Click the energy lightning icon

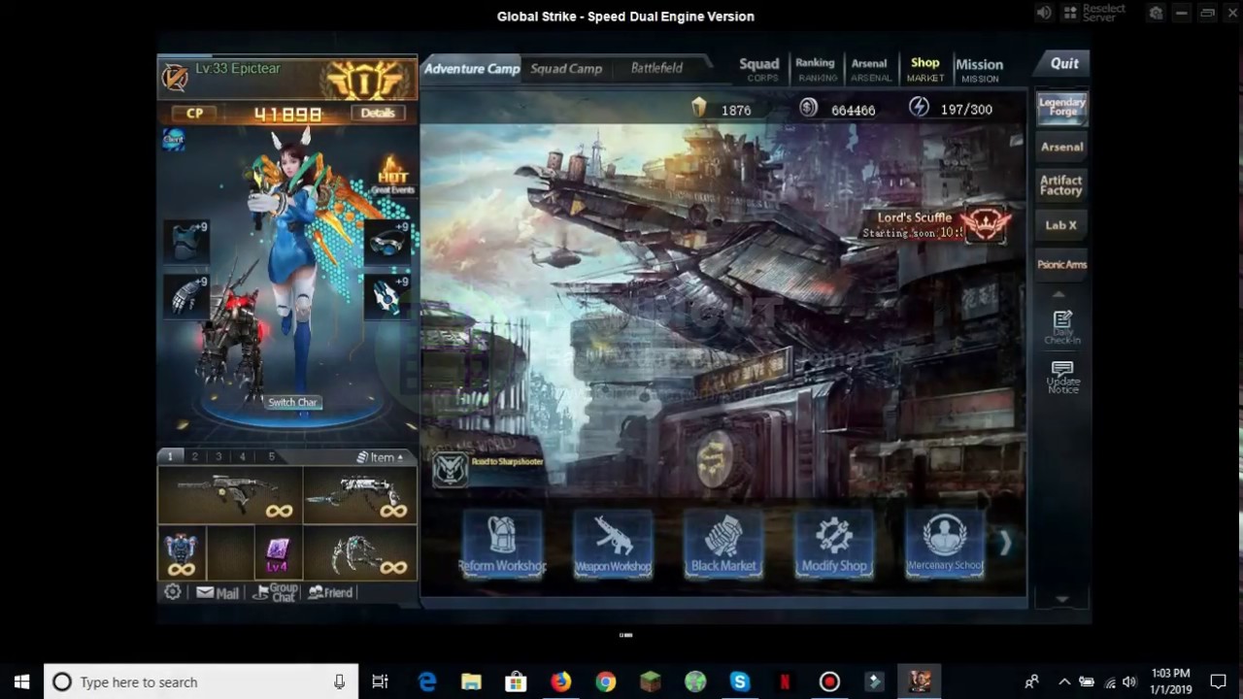click(x=918, y=108)
